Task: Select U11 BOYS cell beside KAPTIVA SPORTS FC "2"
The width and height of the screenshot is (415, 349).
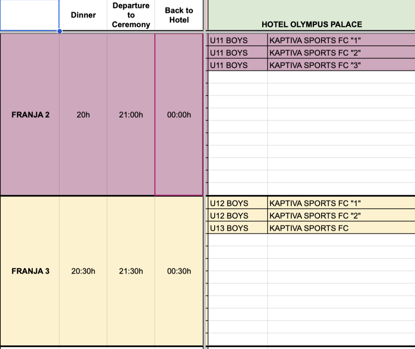Action: point(238,53)
